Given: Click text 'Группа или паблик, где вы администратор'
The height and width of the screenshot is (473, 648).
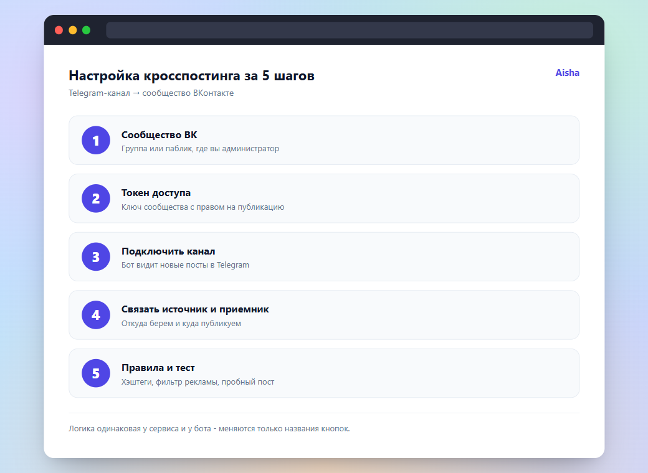Looking at the screenshot, I should [200, 149].
